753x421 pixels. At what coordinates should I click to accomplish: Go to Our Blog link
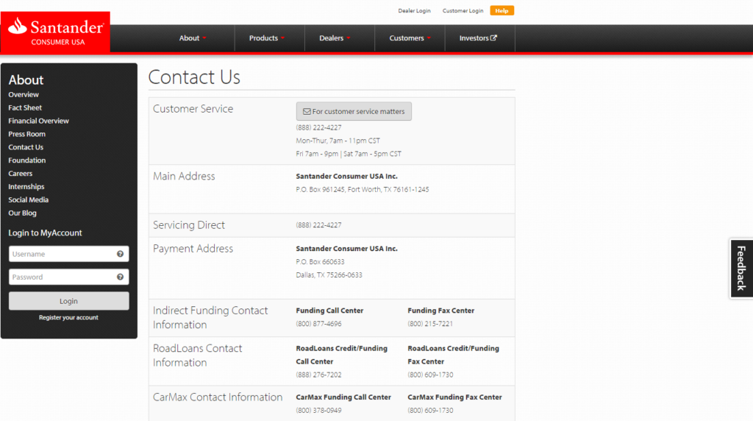[x=22, y=213]
